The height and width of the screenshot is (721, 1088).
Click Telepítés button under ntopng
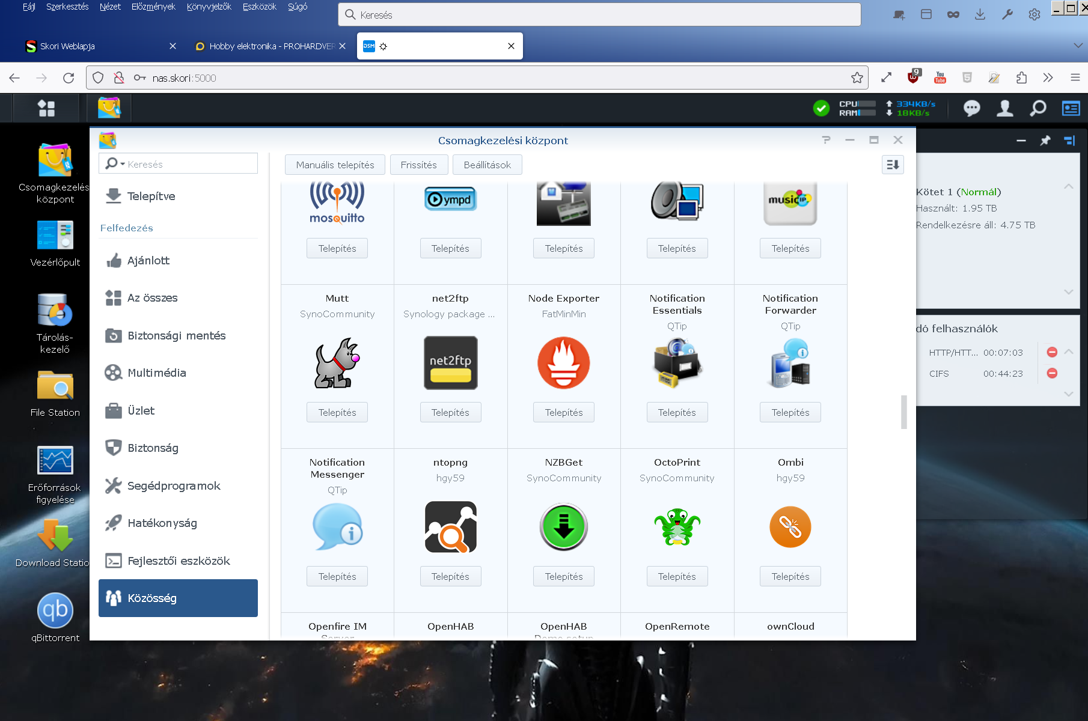tap(450, 576)
